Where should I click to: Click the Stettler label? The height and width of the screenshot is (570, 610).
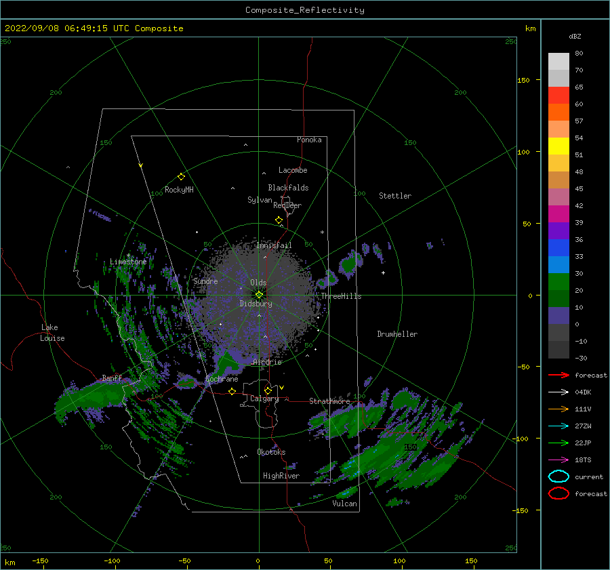pyautogui.click(x=395, y=196)
